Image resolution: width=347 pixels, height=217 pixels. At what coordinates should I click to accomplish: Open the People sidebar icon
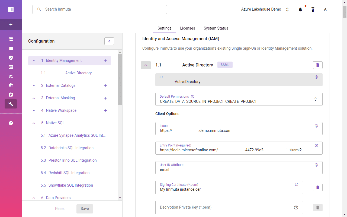point(11,76)
